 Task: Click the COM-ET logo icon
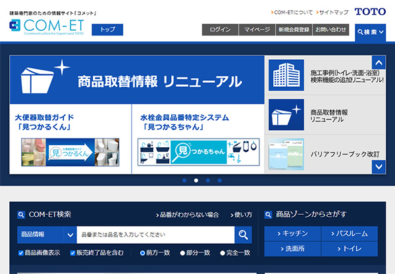(x=15, y=26)
